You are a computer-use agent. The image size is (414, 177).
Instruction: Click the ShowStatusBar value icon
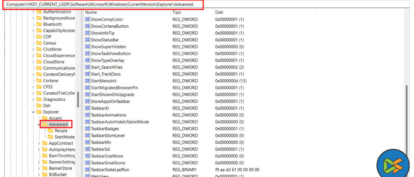point(87,40)
